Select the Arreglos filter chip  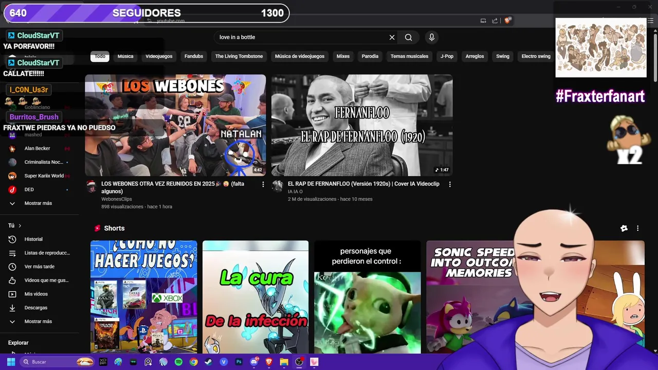pyautogui.click(x=474, y=57)
